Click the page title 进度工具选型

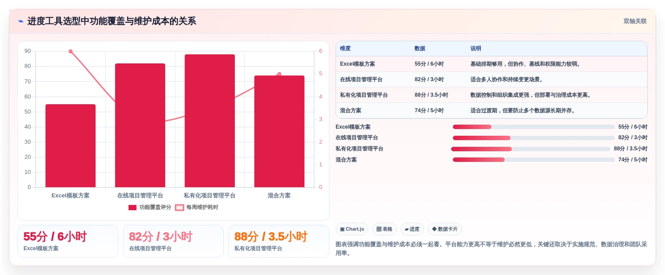point(111,21)
